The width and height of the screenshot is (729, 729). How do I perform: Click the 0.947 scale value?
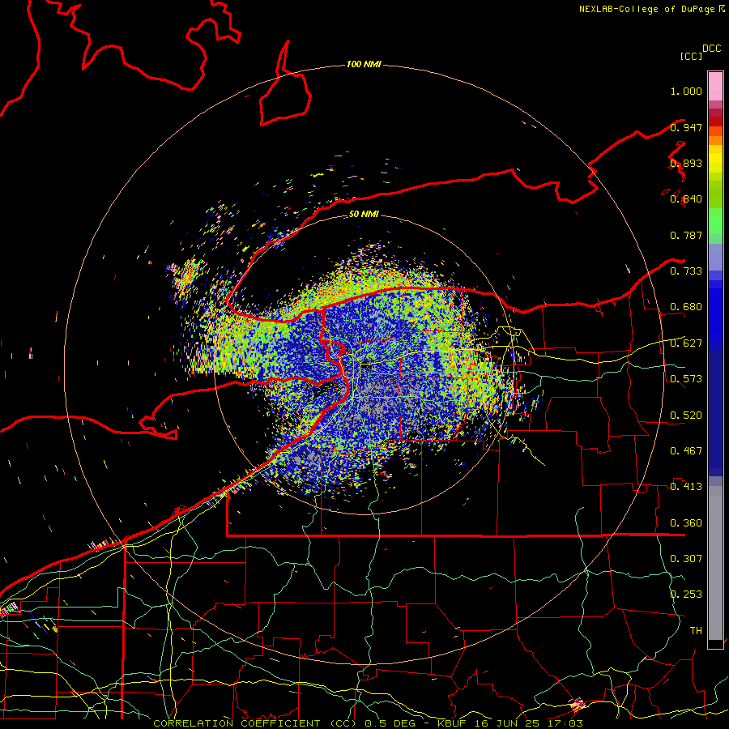(686, 127)
